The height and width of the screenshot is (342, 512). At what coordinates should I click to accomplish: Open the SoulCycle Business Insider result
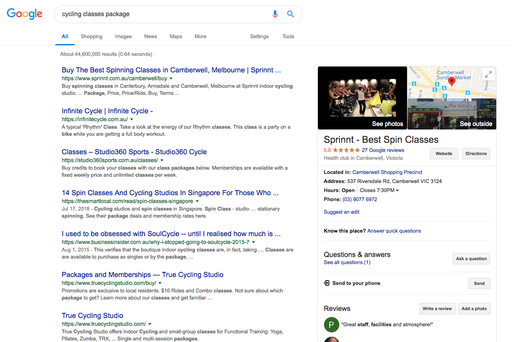(x=171, y=234)
